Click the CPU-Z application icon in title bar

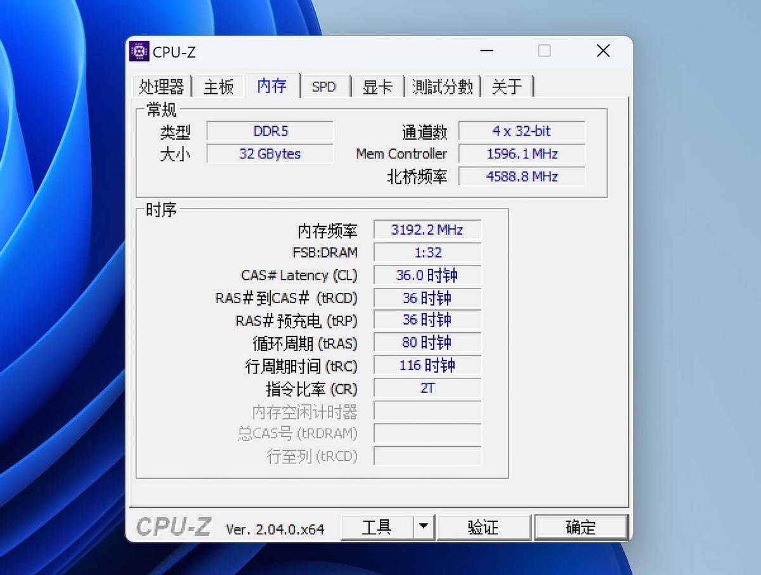click(139, 51)
